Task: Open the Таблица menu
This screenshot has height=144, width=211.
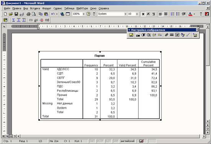Action: pyautogui.click(x=69, y=8)
